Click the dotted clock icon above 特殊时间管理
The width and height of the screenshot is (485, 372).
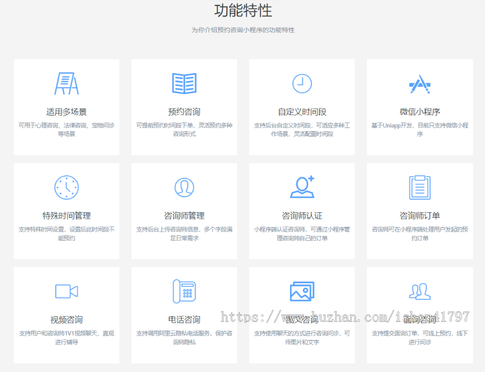click(66, 188)
